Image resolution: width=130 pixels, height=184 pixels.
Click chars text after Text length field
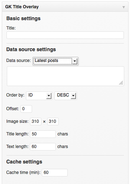tap(63, 147)
